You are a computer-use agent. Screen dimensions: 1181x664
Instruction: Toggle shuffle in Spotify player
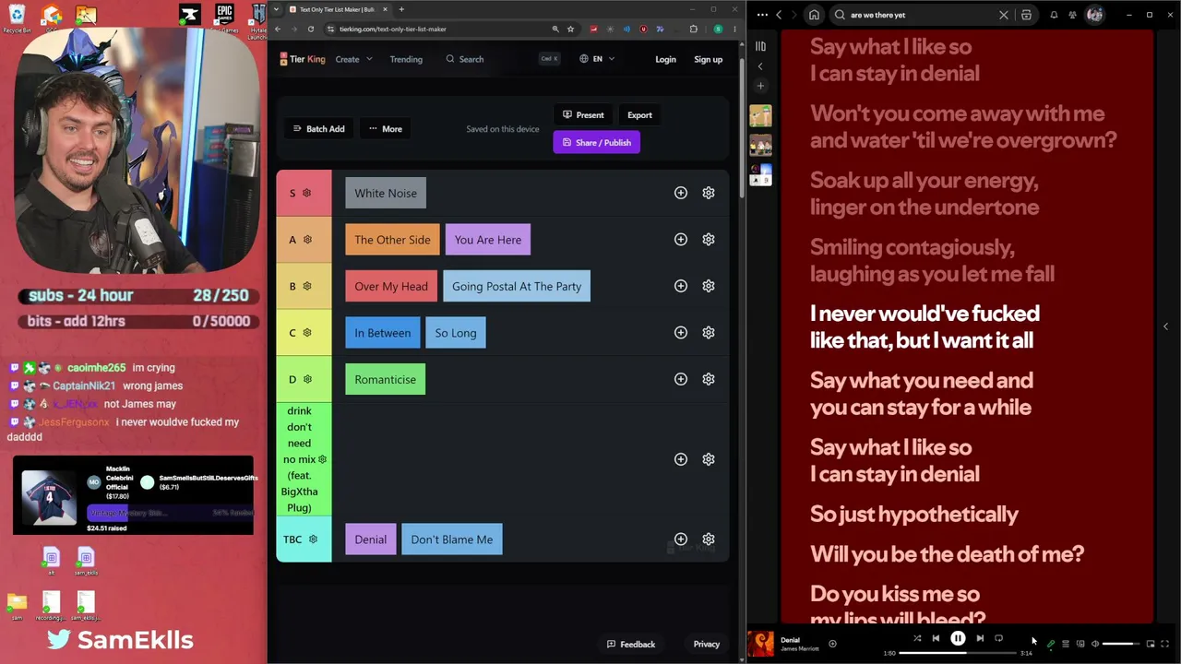pos(917,638)
